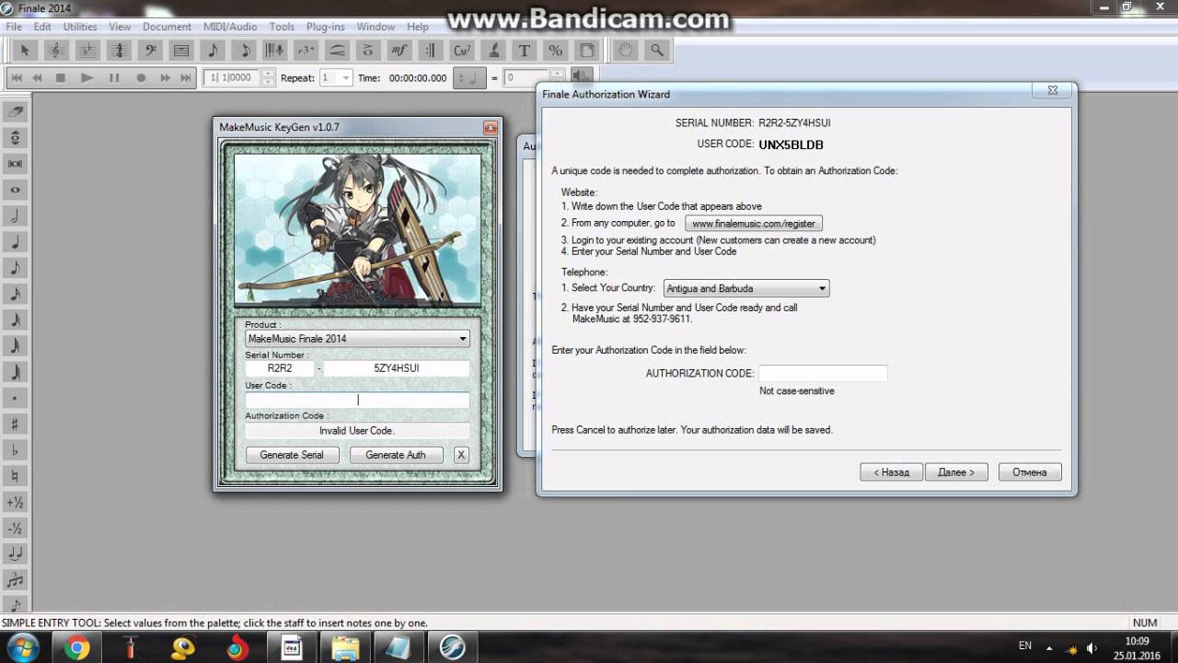Select the Selection arrow tool
Viewport: 1178px width, 663px height.
point(25,51)
